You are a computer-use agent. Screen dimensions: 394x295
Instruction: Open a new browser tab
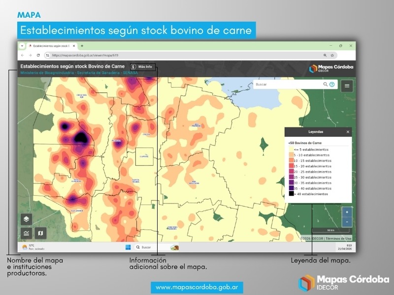click(82, 46)
